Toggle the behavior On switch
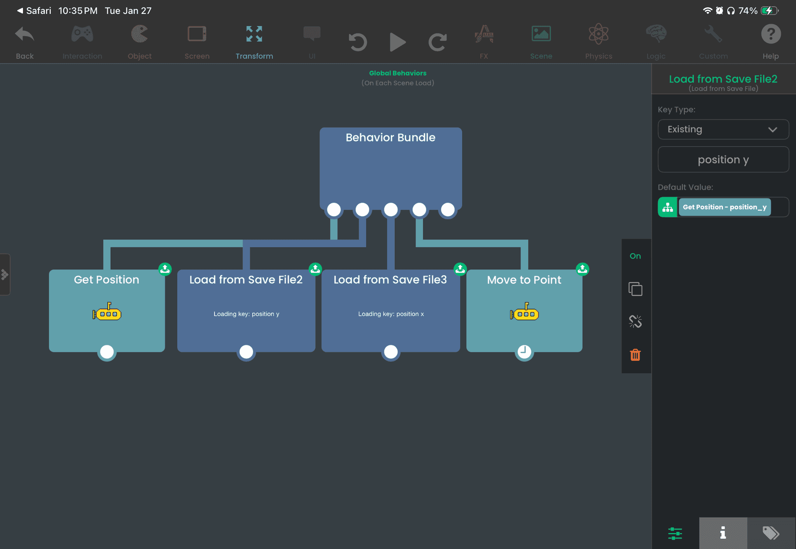 (635, 256)
